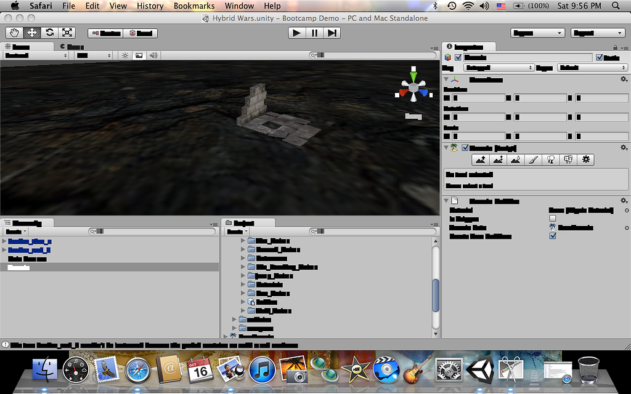Switch to the Game view tab
Image resolution: width=631 pixels, height=394 pixels.
(71, 46)
